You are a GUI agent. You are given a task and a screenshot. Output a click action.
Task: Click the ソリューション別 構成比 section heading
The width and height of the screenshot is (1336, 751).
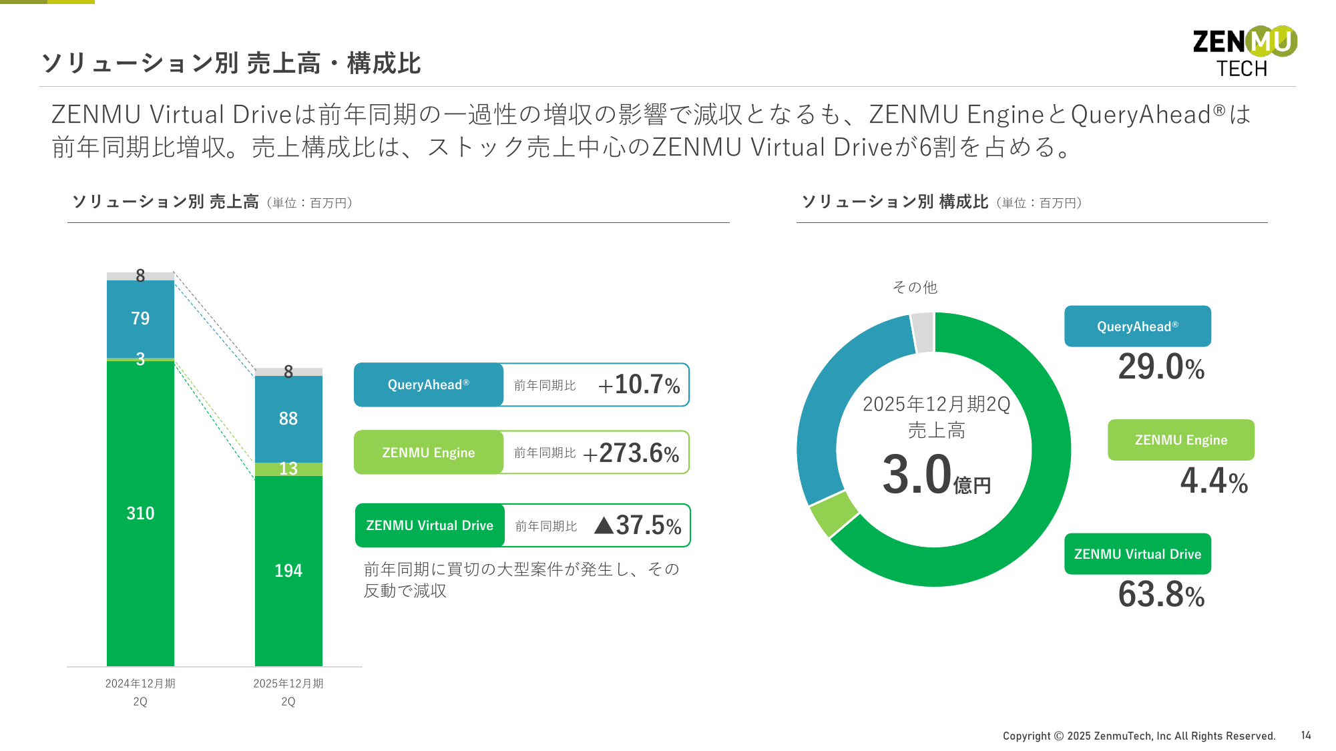point(941,202)
